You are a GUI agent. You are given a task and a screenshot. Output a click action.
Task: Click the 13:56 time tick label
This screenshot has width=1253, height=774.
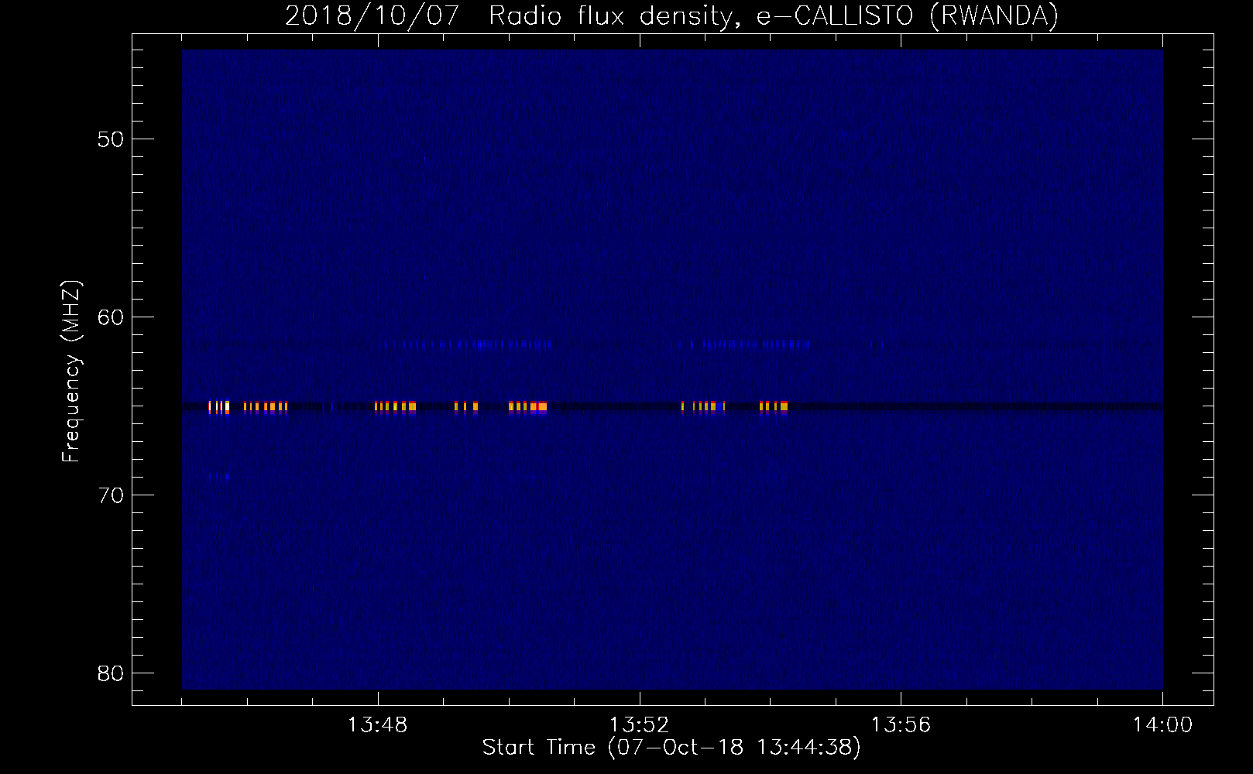[901, 725]
